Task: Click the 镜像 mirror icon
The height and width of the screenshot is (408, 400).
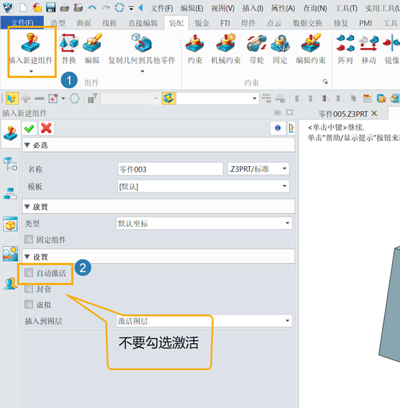Action: point(391,43)
